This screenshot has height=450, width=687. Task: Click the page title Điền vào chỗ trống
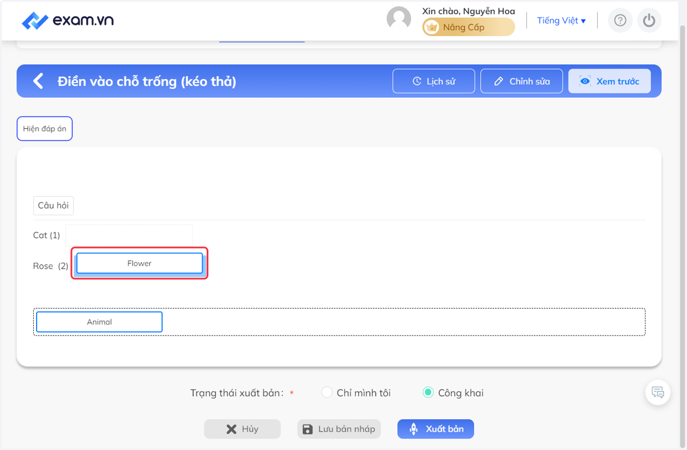tap(147, 81)
